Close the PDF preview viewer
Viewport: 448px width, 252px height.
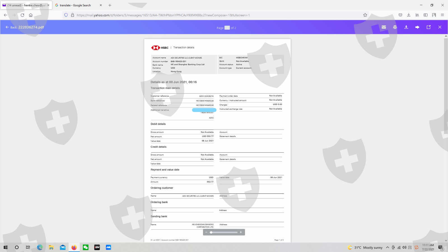tap(440, 27)
